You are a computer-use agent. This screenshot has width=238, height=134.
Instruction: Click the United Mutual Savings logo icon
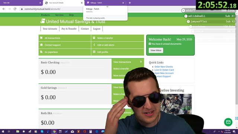click(x=43, y=21)
